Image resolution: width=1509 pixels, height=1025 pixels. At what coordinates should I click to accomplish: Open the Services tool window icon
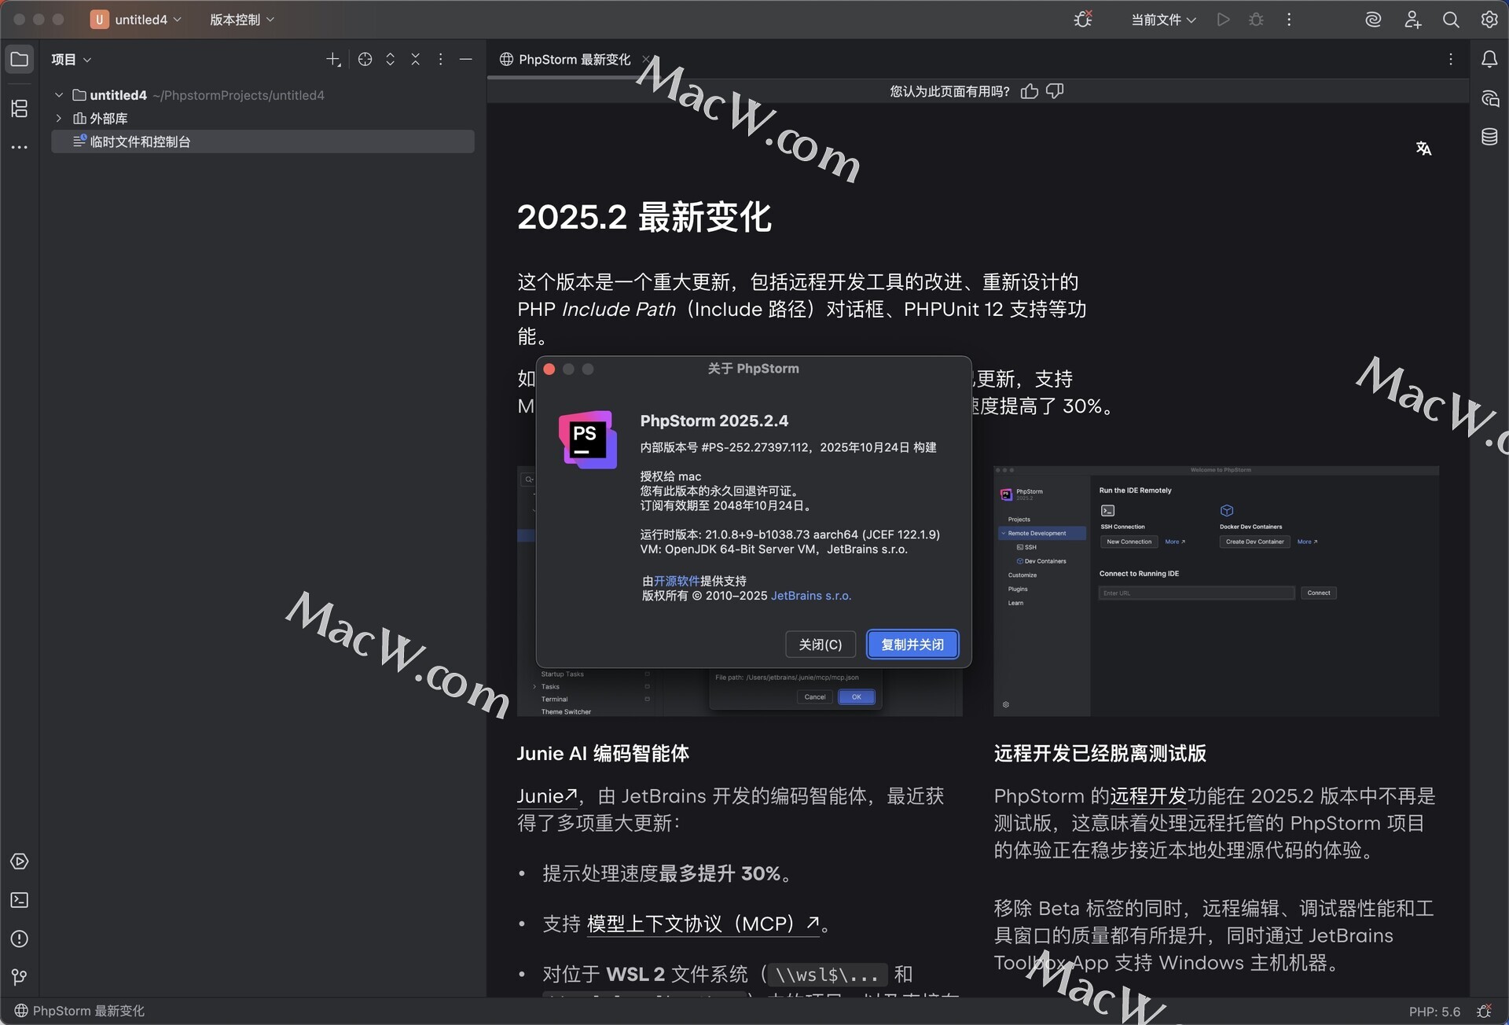pyautogui.click(x=20, y=862)
